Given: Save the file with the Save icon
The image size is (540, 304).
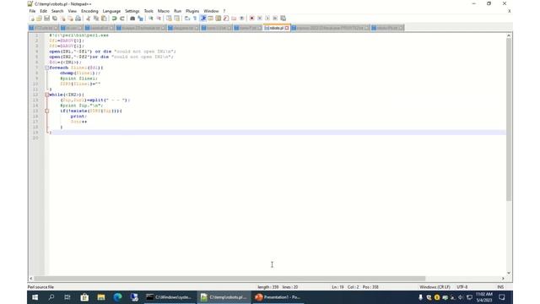Looking at the screenshot, I should pos(47,19).
